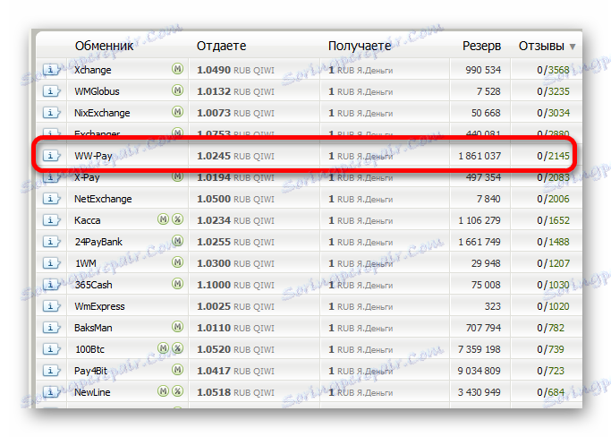Open the BaksMan exchanger link

(93, 328)
